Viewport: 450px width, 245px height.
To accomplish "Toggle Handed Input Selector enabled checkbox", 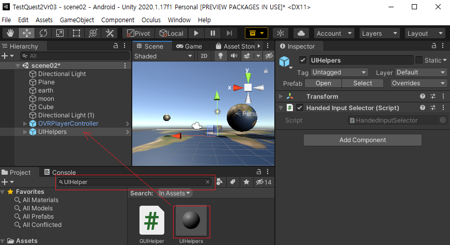I will [300, 108].
